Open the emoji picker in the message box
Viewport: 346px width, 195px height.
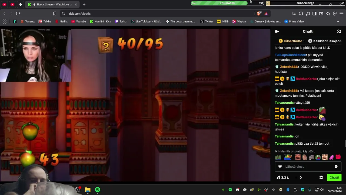[336, 167]
